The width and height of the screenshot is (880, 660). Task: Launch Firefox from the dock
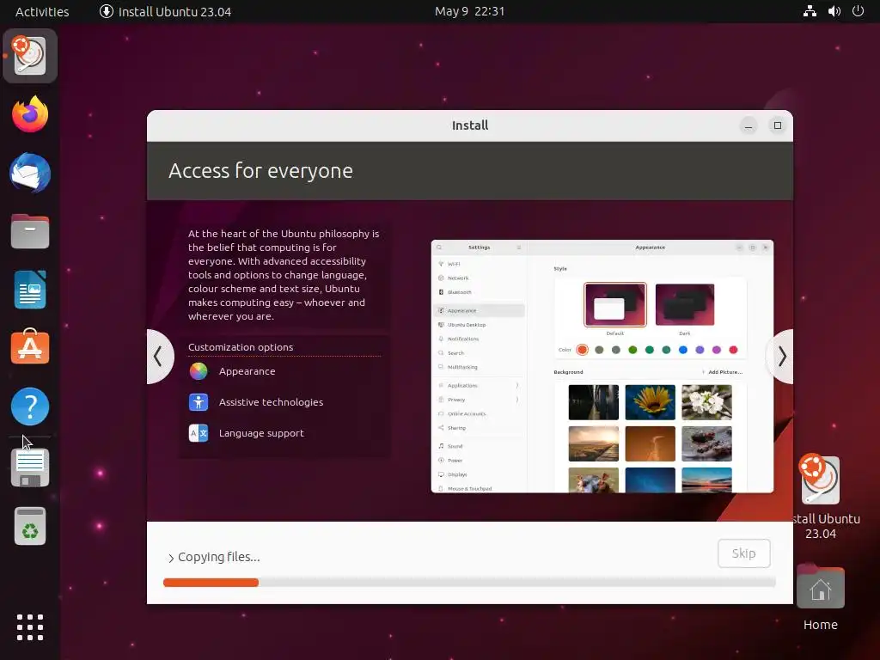click(x=30, y=114)
